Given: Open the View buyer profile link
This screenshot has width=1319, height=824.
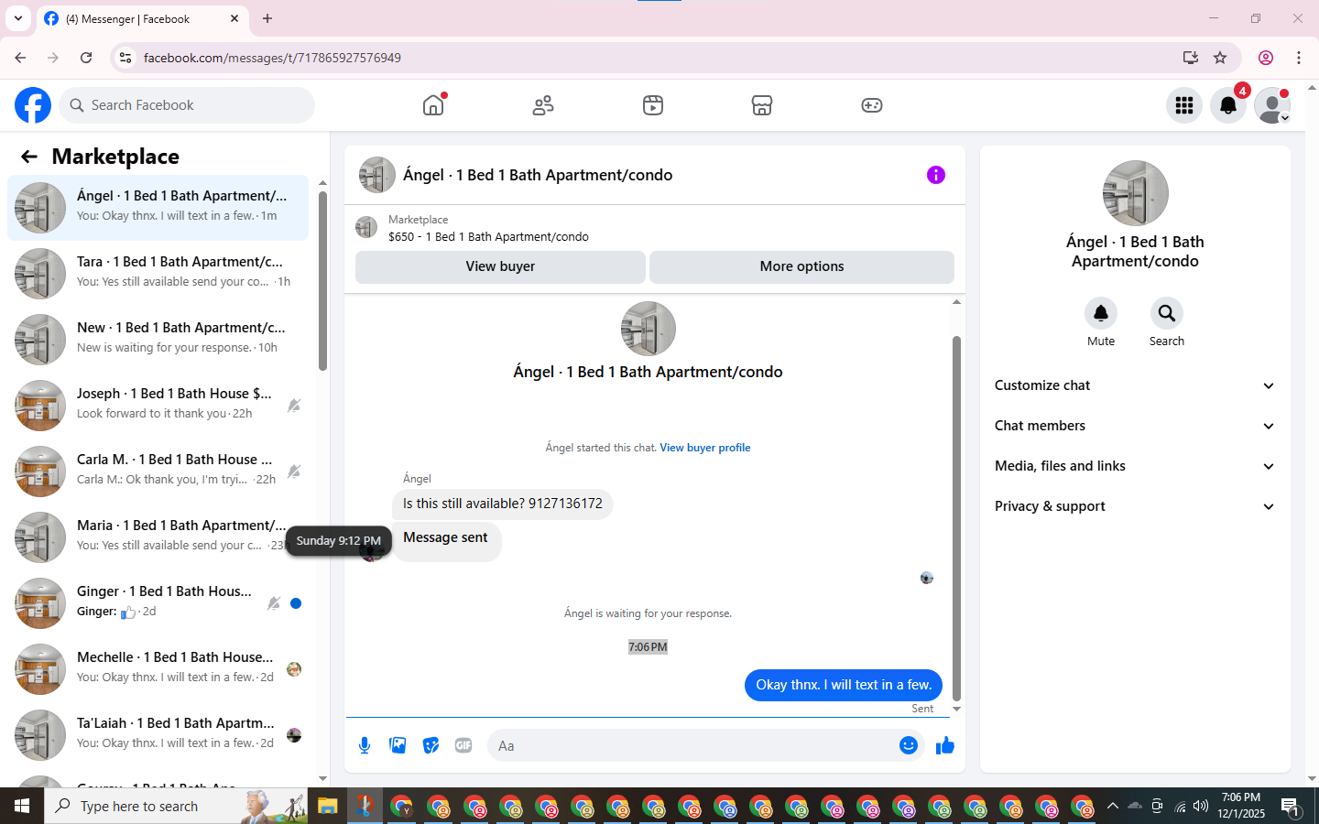Looking at the screenshot, I should point(705,448).
